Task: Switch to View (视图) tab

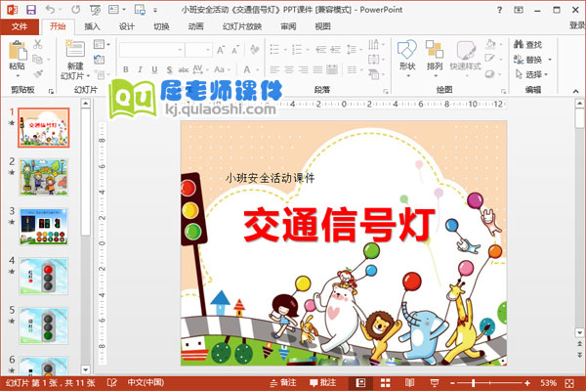Action: [x=323, y=26]
